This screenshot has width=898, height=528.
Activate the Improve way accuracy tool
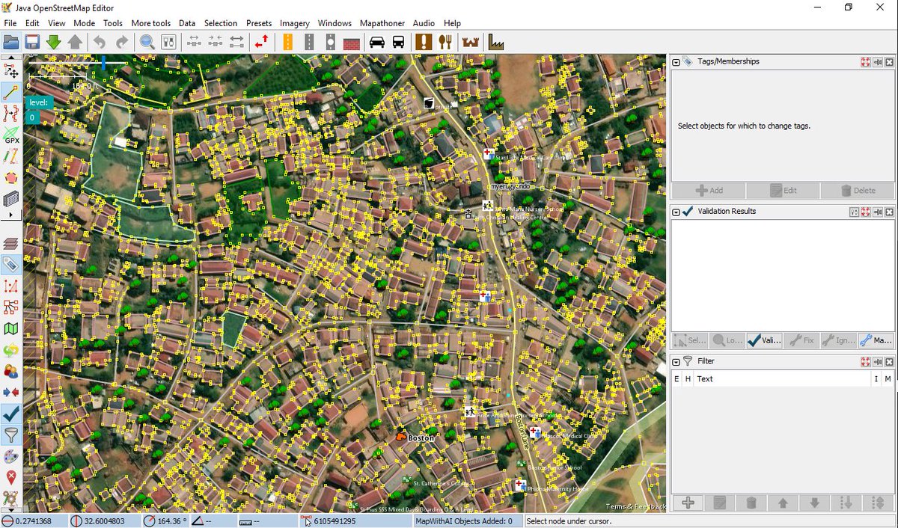click(x=11, y=114)
